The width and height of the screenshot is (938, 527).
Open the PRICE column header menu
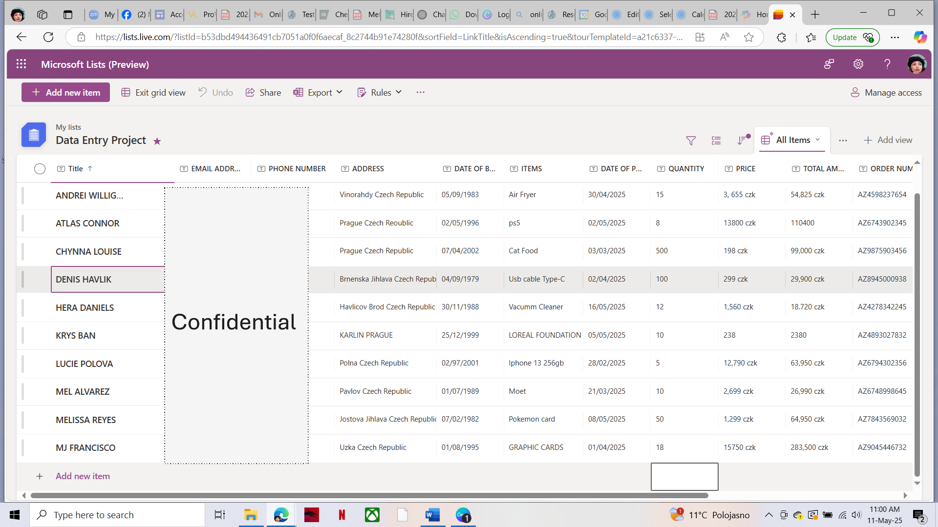[x=740, y=169]
